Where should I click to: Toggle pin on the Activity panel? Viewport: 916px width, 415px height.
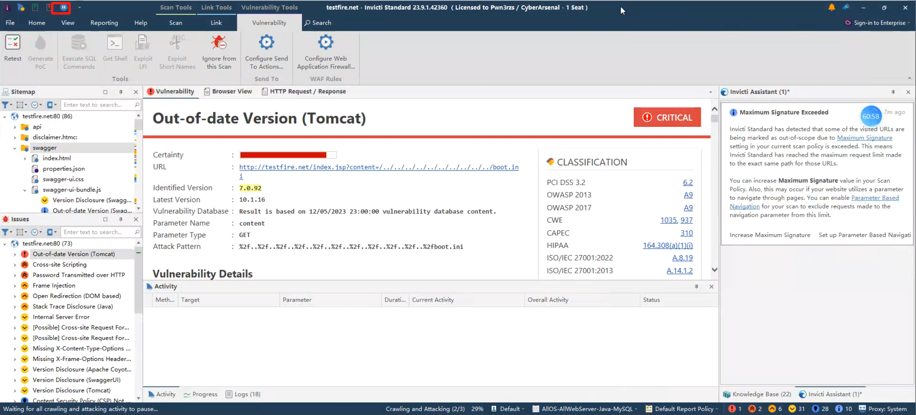tap(696, 287)
